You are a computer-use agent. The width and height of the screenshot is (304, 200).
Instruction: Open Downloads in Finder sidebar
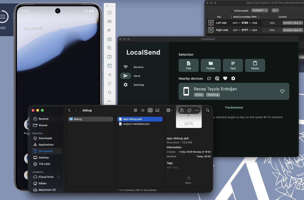[47, 138]
